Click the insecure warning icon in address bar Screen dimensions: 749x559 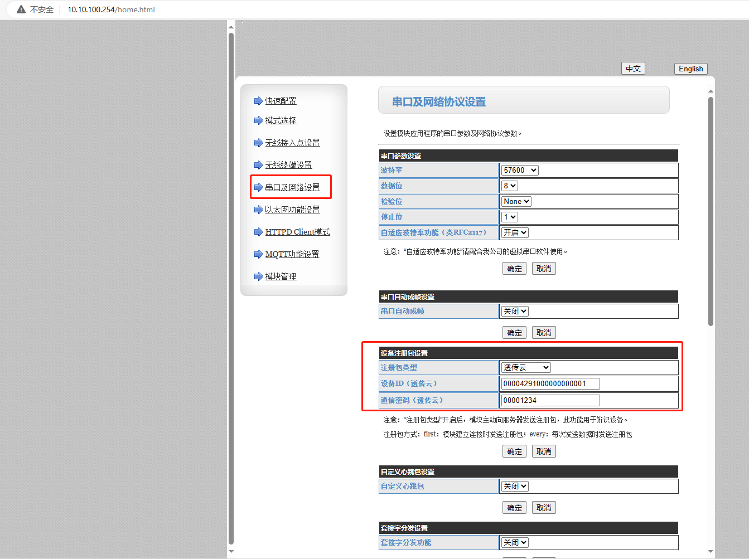[21, 9]
